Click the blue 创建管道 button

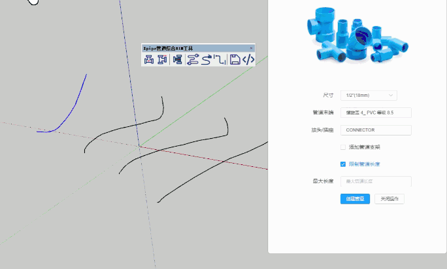355,199
